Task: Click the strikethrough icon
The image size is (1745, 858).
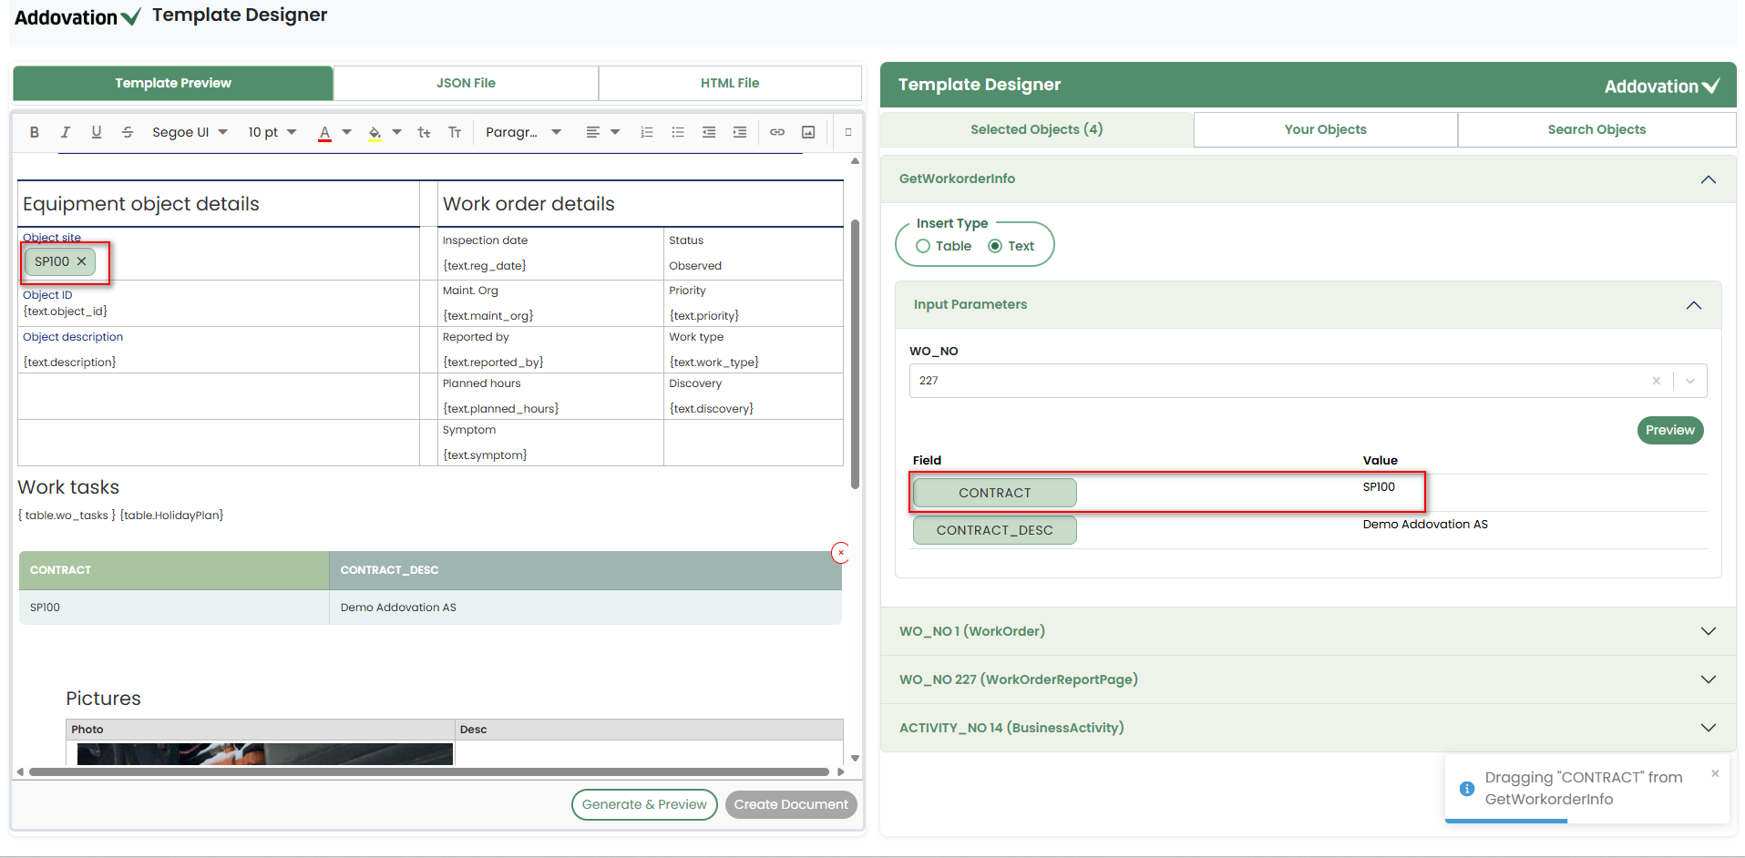Action: (x=128, y=132)
